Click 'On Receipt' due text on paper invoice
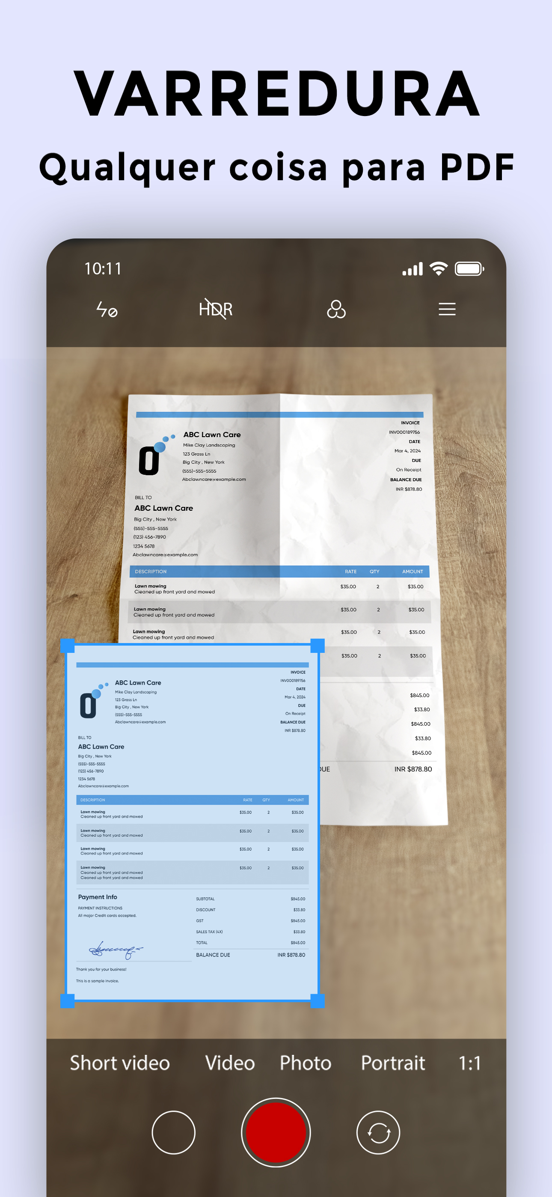Viewport: 552px width, 1197px height. (x=408, y=470)
